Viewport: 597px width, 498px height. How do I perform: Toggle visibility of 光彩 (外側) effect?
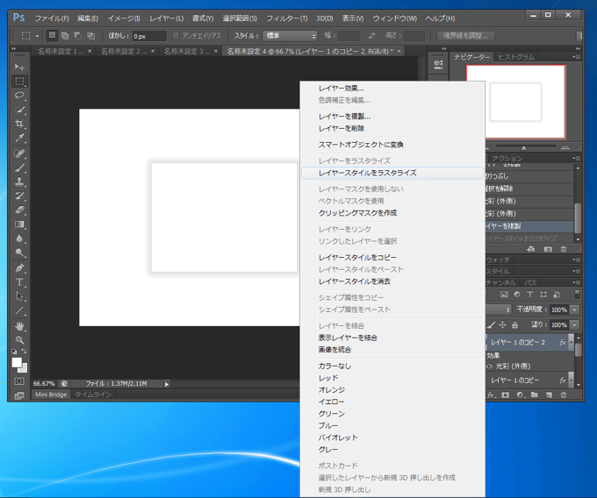pyautogui.click(x=490, y=366)
